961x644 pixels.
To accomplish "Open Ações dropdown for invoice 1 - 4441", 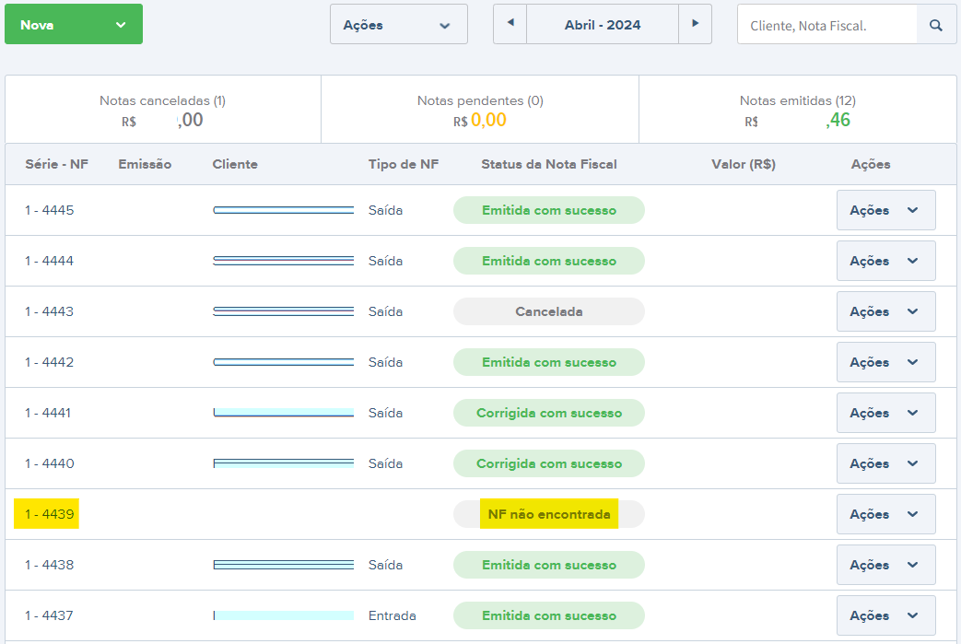I will [885, 413].
